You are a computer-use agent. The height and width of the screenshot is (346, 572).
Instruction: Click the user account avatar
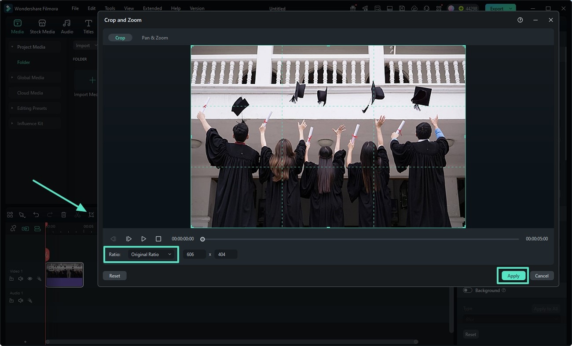(x=451, y=8)
